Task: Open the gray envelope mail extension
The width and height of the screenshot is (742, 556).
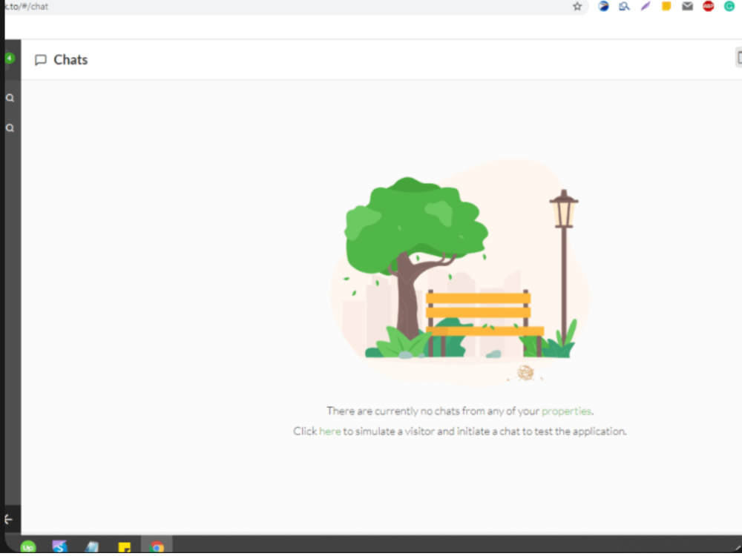Action: [688, 6]
